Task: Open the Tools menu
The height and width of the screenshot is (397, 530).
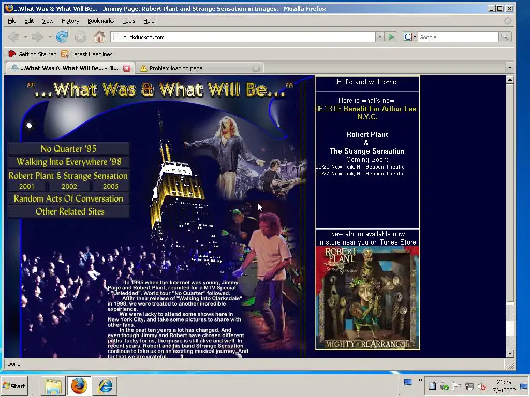Action: point(128,21)
